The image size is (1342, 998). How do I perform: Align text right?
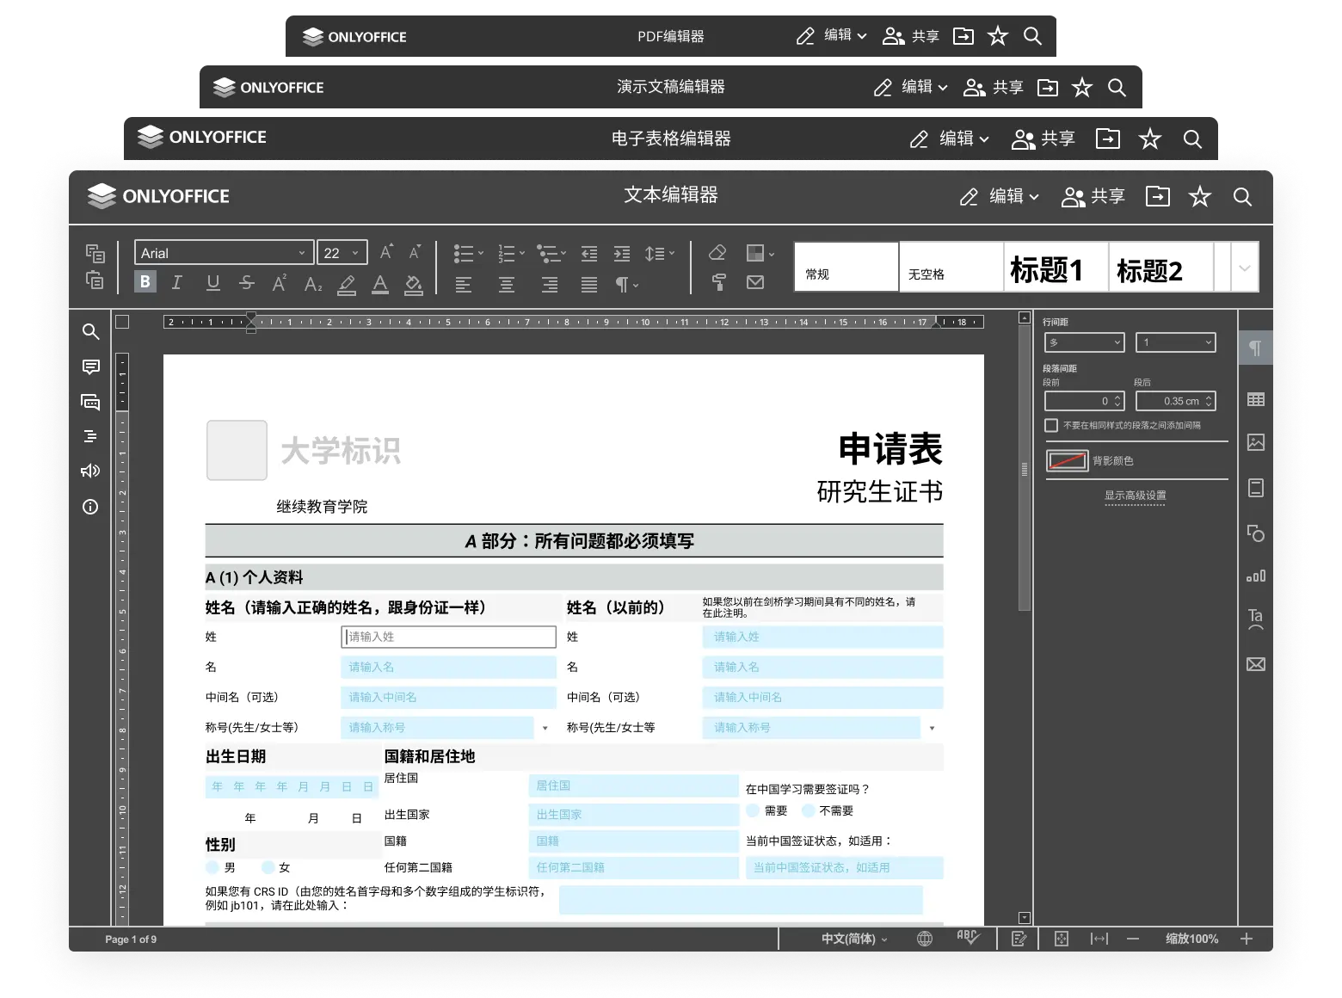click(550, 284)
